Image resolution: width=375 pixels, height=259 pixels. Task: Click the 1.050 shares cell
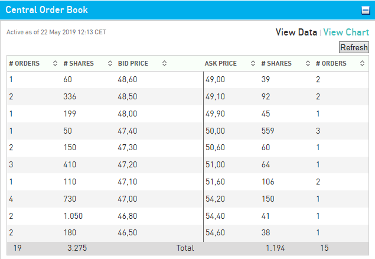[73, 216]
